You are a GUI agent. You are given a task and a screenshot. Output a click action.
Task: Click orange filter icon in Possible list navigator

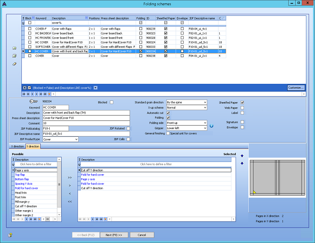40,219
